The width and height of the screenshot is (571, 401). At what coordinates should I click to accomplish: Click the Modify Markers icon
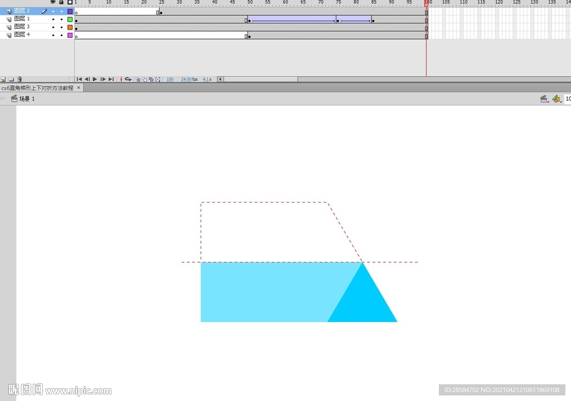[x=158, y=79]
